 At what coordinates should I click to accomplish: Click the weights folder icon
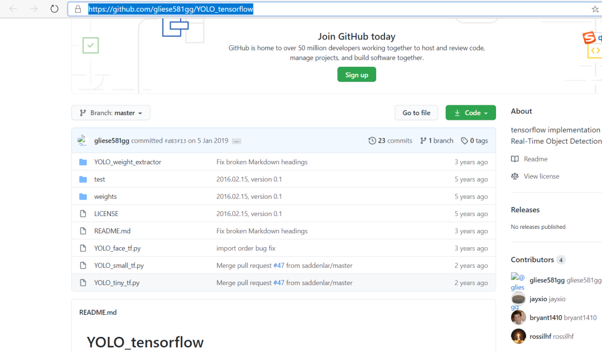pos(83,197)
